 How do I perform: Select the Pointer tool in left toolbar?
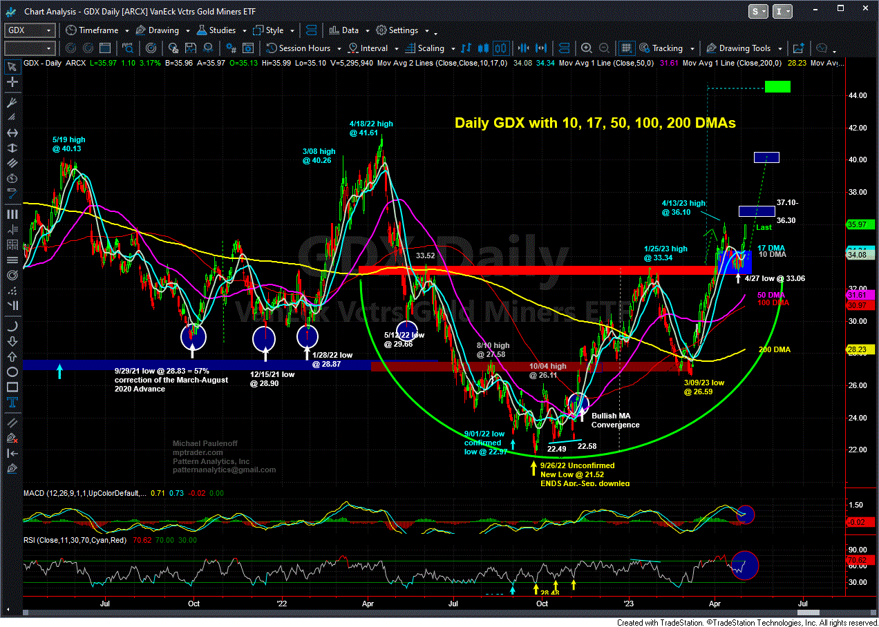tap(12, 67)
